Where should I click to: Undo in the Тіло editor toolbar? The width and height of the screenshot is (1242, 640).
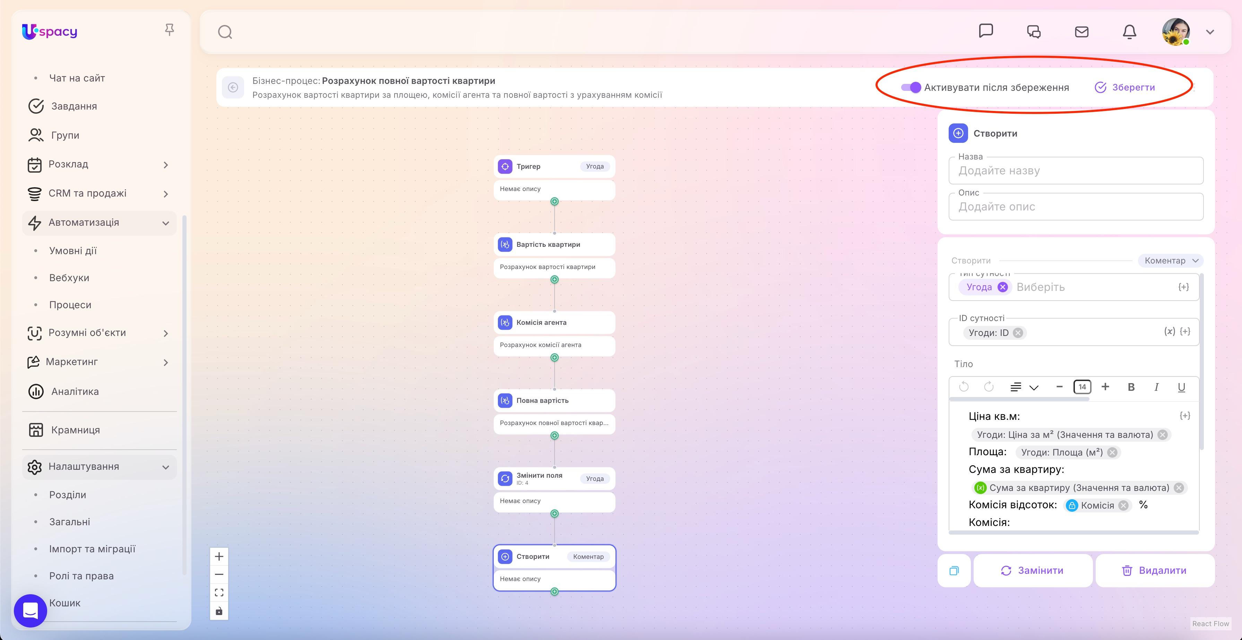(964, 387)
